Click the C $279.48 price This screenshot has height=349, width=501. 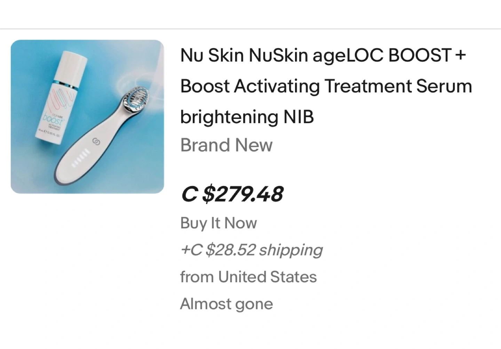tap(232, 194)
